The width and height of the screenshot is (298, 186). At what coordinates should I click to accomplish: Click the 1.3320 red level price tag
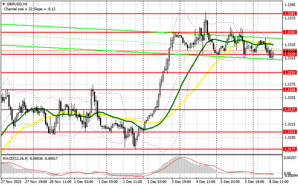point(290,54)
